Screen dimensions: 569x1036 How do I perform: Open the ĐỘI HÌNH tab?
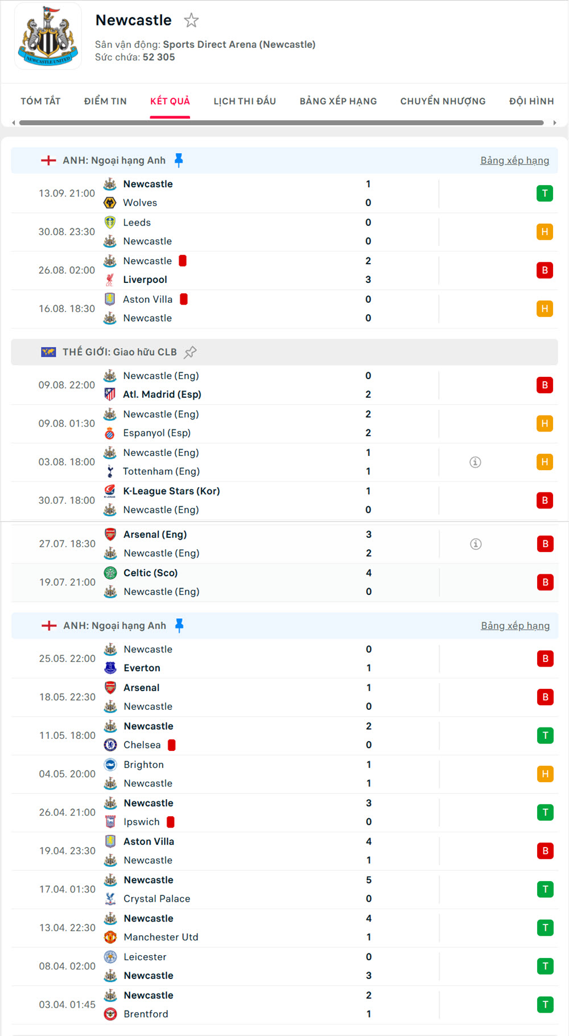pyautogui.click(x=531, y=101)
